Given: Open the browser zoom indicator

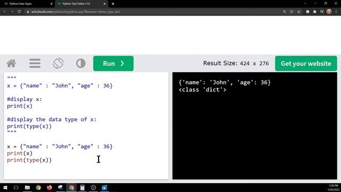Looking at the screenshot, I should pos(285,12).
